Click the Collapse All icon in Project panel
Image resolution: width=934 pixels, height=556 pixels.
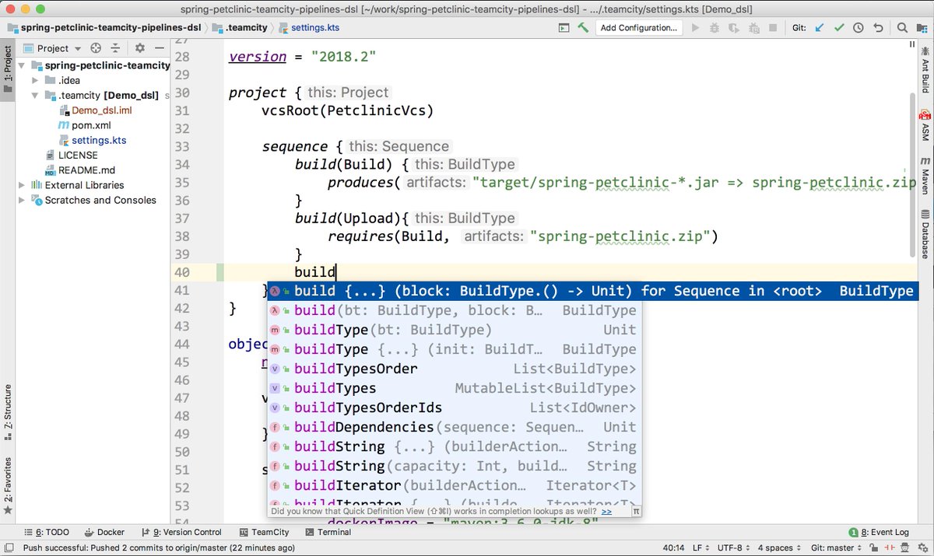tap(115, 48)
